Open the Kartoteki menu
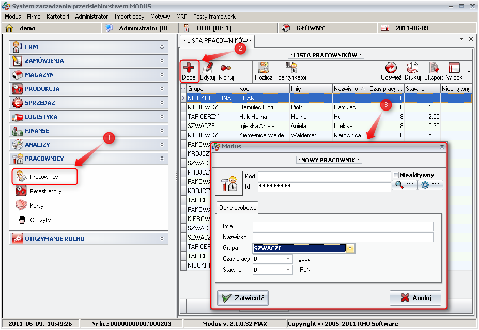Viewport: 479px width, 330px height. click(x=57, y=17)
